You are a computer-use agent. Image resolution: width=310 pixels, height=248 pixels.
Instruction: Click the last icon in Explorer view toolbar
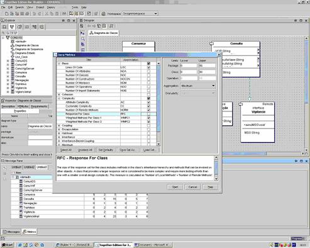pos(42,26)
